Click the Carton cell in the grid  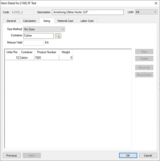pyautogui.click(x=27, y=57)
